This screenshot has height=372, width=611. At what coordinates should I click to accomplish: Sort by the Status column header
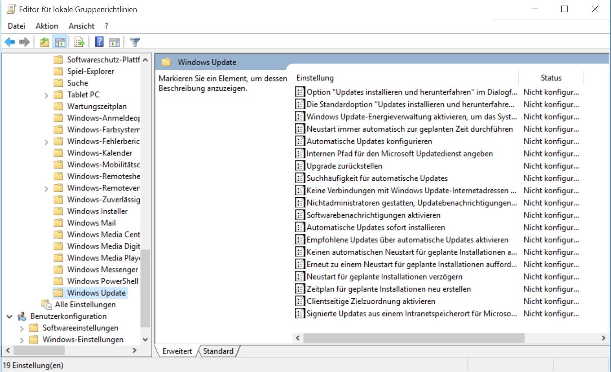click(x=551, y=78)
